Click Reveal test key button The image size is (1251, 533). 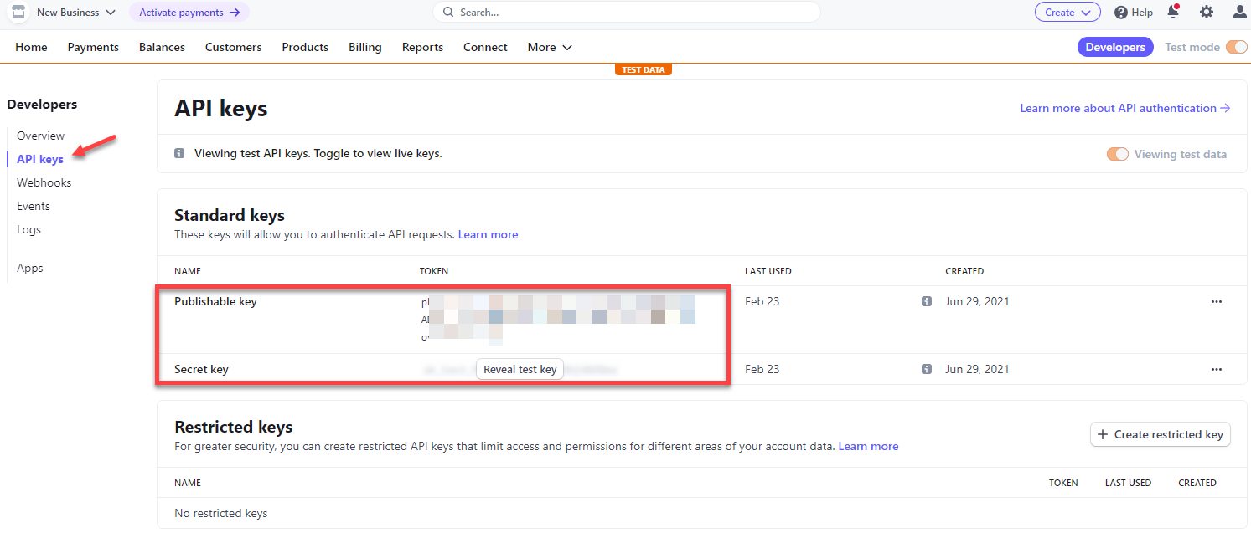coord(520,369)
